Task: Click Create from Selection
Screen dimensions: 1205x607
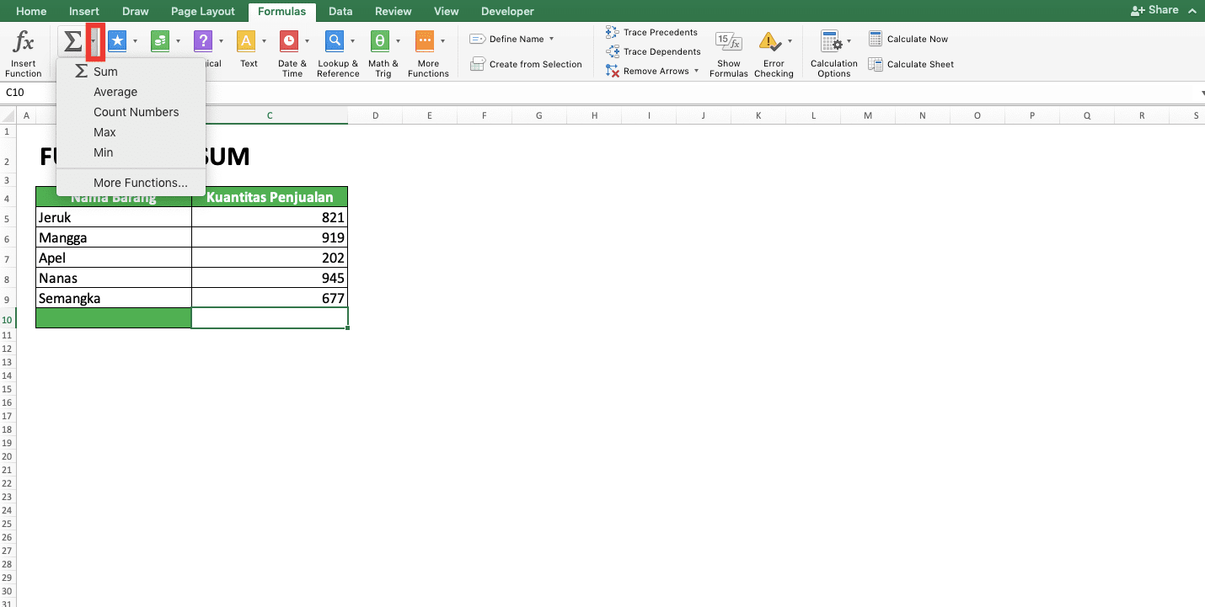Action: click(526, 64)
